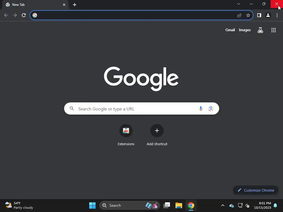This screenshot has height=212, width=283.
Task: Open the OneDrive cloud tray icon
Action: coord(232,205)
